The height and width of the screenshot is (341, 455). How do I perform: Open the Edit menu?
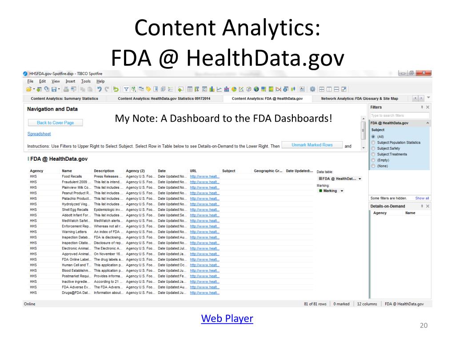42,81
